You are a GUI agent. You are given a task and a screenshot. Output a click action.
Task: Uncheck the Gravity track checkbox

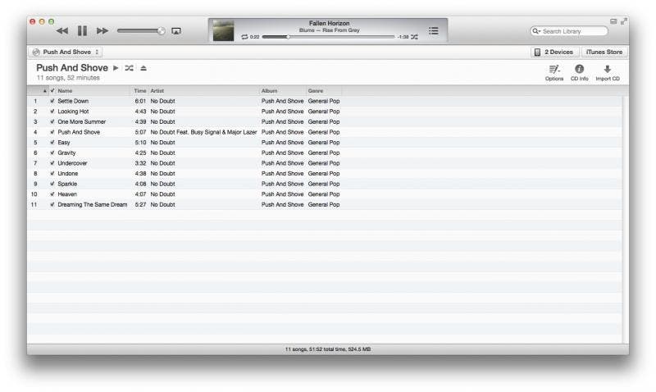click(52, 153)
